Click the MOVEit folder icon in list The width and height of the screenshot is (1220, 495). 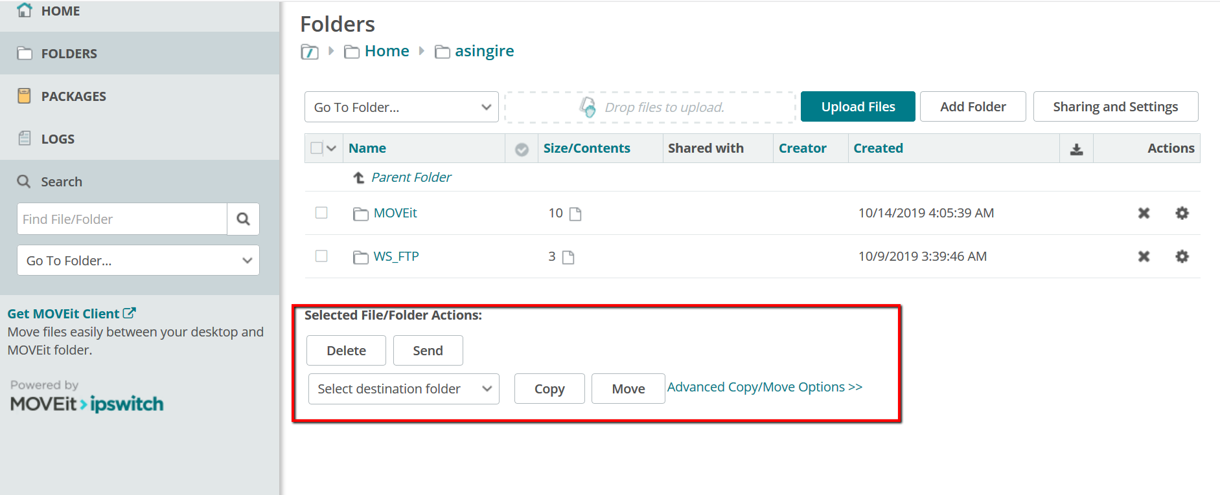pyautogui.click(x=361, y=214)
